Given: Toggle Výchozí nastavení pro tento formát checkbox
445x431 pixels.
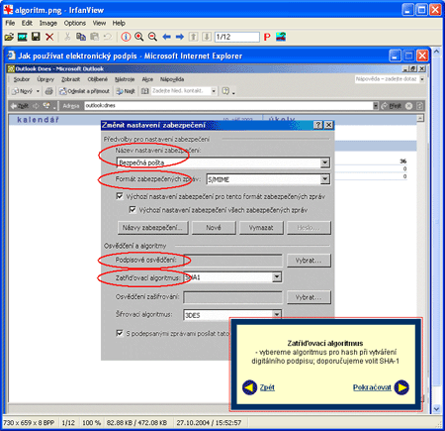Looking at the screenshot, I should pyautogui.click(x=120, y=196).
